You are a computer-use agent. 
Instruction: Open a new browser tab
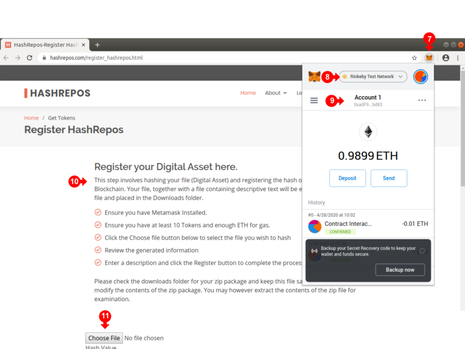(97, 45)
